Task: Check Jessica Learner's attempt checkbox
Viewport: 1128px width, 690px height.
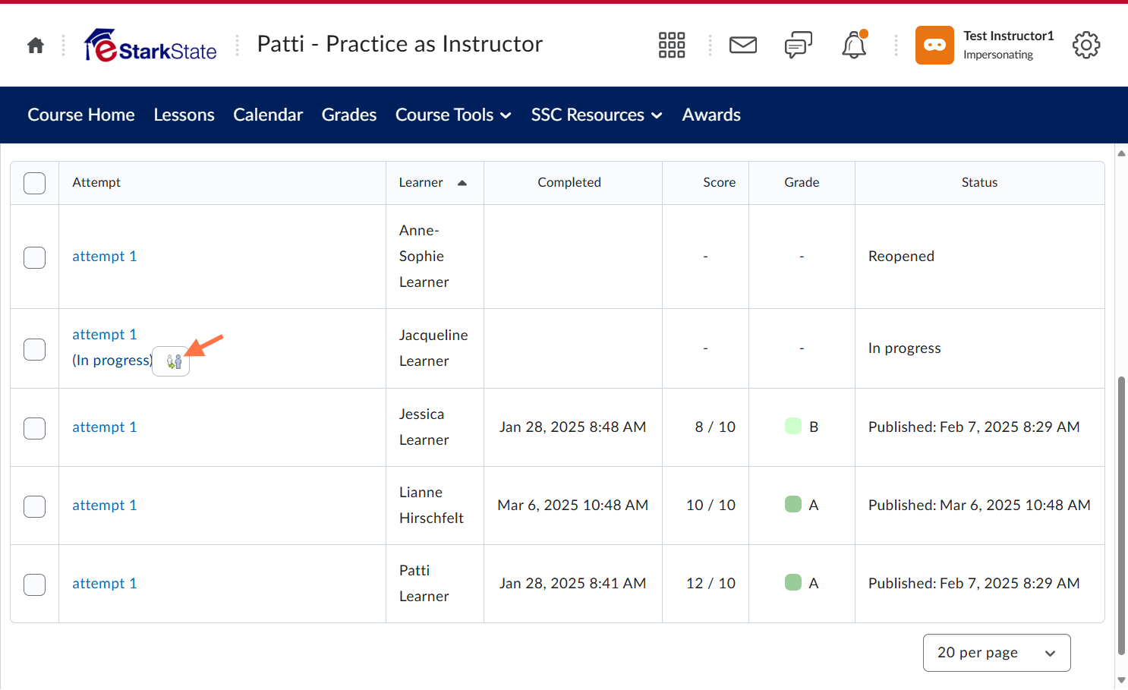Action: pos(35,428)
